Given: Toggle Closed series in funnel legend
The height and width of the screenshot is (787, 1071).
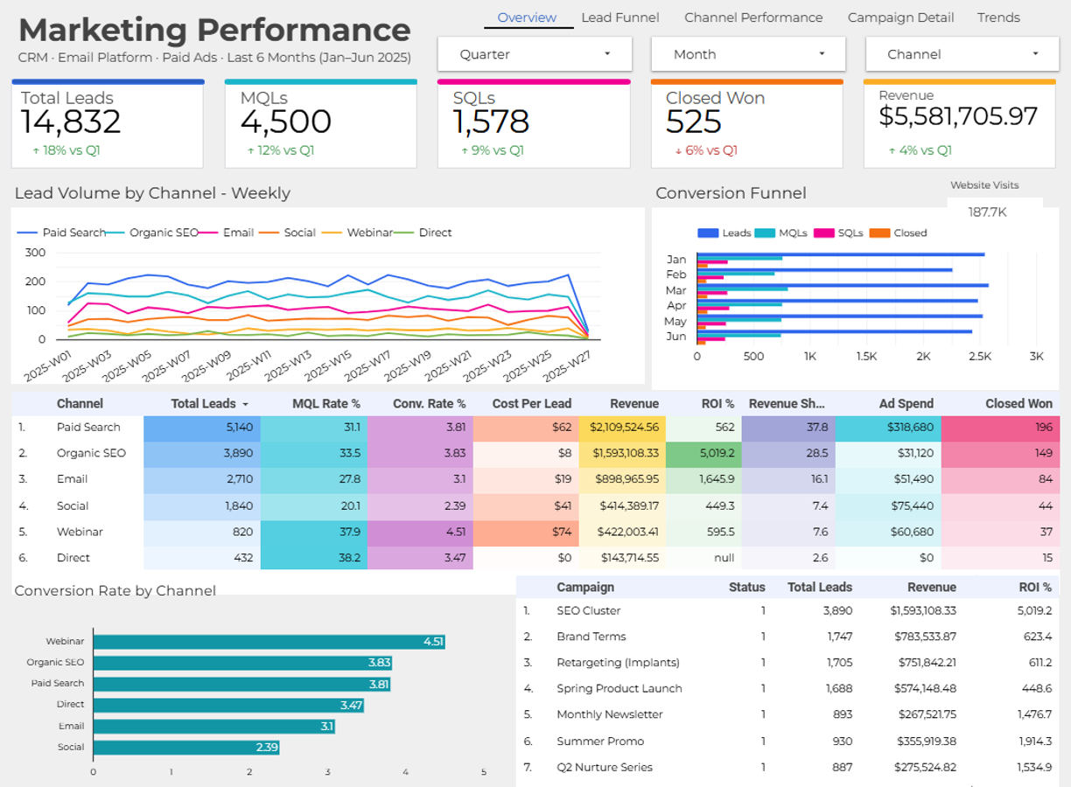Looking at the screenshot, I should [x=899, y=233].
